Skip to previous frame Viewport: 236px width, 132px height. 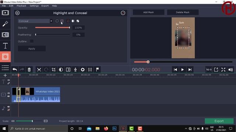tap(176, 70)
